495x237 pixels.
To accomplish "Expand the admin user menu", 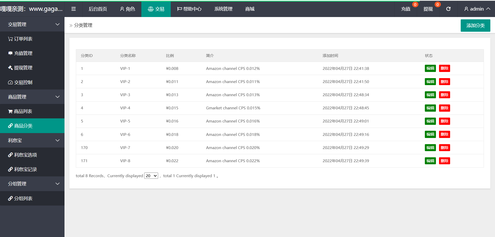I will tap(477, 9).
